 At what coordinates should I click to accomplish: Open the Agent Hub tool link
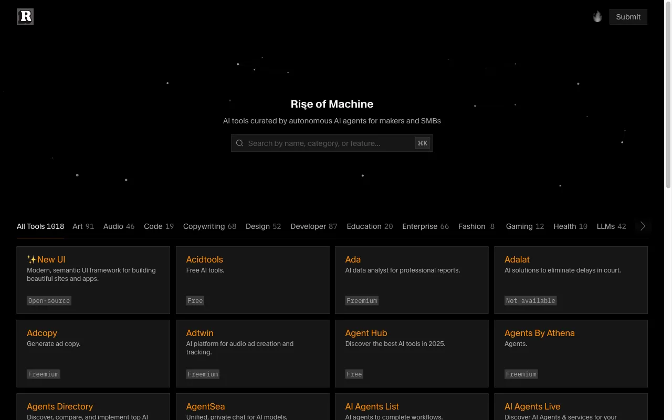[366, 333]
